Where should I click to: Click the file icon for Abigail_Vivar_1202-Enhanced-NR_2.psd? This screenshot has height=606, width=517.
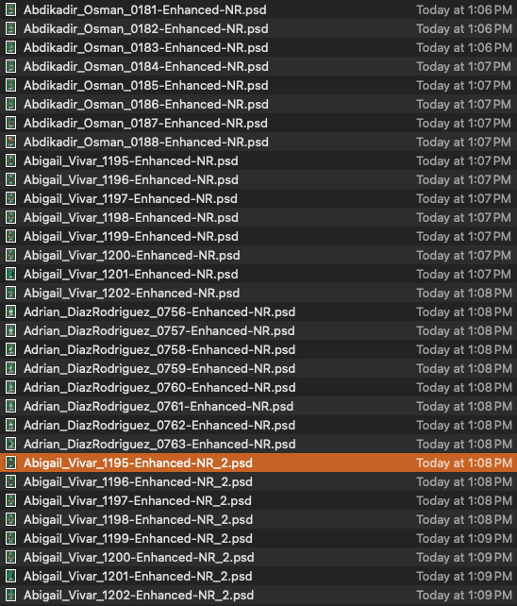tap(10, 595)
